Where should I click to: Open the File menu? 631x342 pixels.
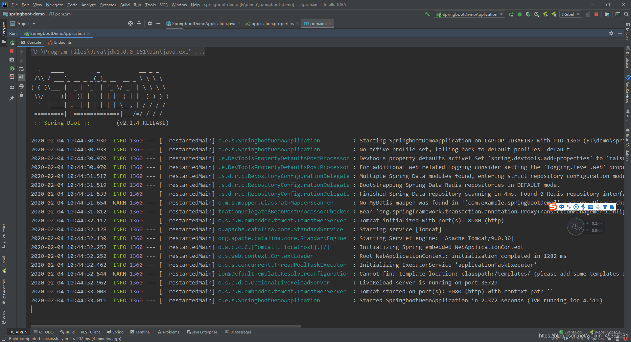point(14,5)
